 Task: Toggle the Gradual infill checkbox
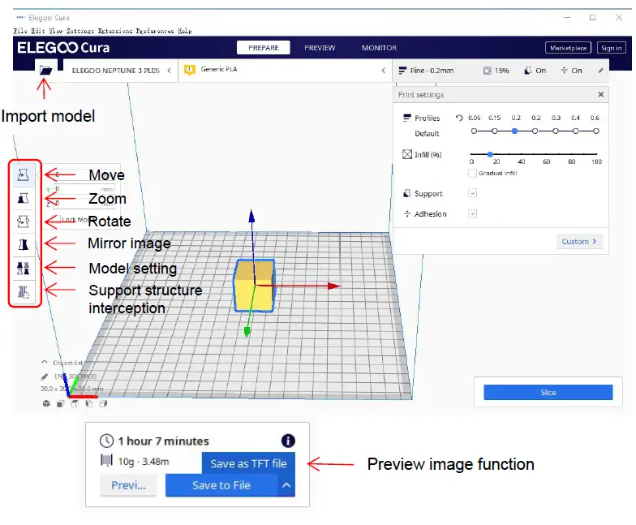coord(472,174)
